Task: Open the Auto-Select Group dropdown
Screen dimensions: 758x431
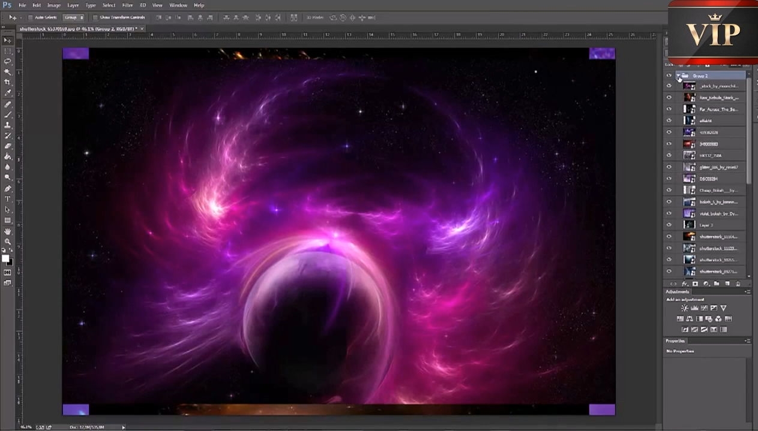Action: [x=74, y=17]
